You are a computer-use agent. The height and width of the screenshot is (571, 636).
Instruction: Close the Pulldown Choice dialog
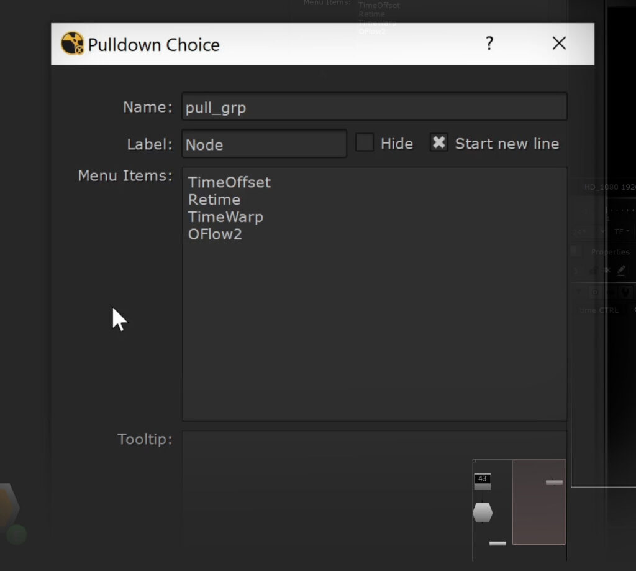[559, 43]
